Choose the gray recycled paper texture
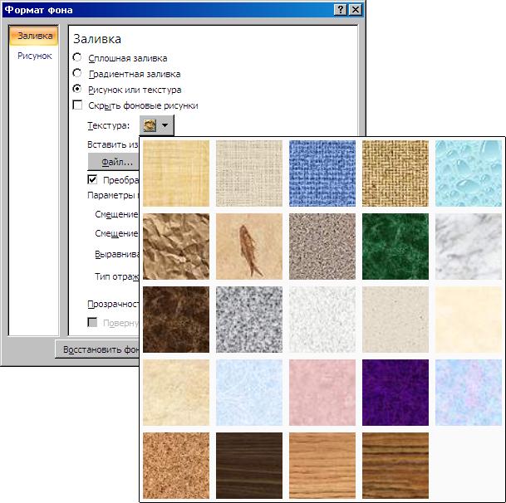Viewport: 506px width, 503px height. [x=395, y=320]
